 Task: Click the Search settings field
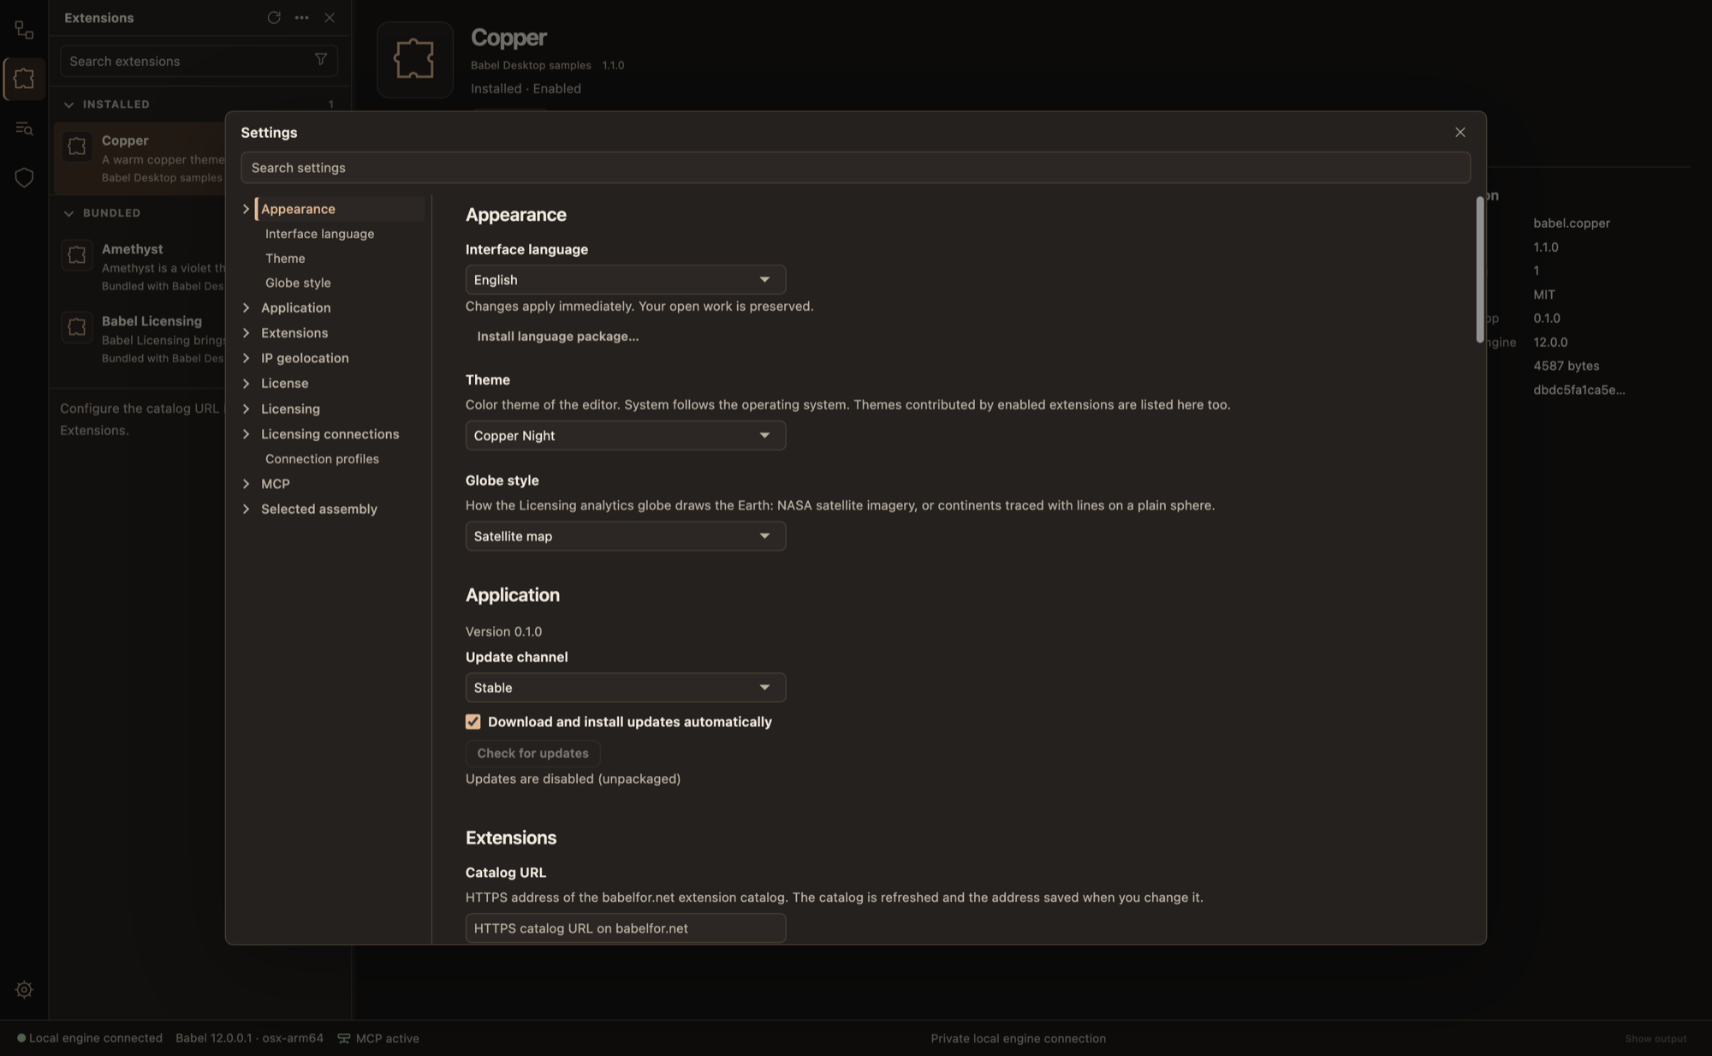point(855,168)
